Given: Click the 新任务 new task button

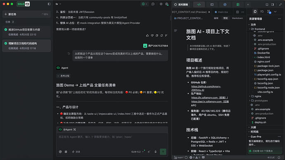Looking at the screenshot, I should (26, 14).
